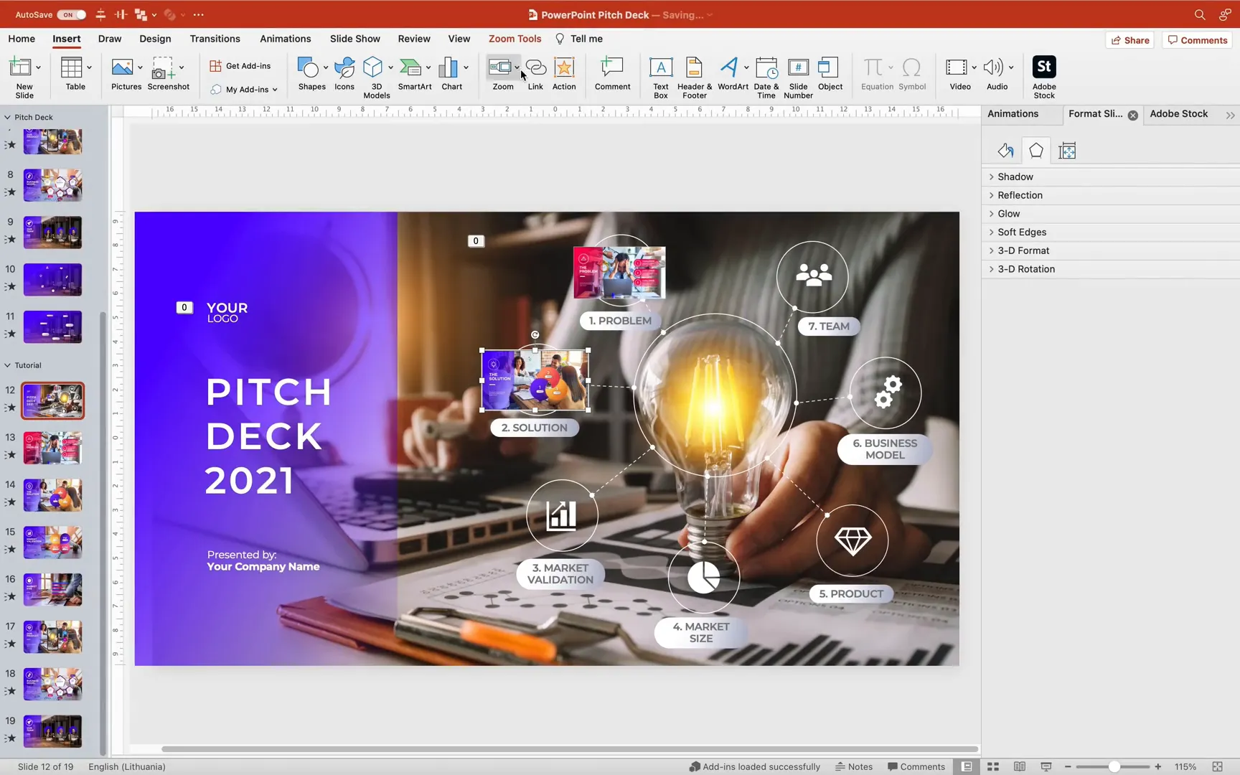
Task: Select the slide 8 thumbnail
Action: point(52,184)
